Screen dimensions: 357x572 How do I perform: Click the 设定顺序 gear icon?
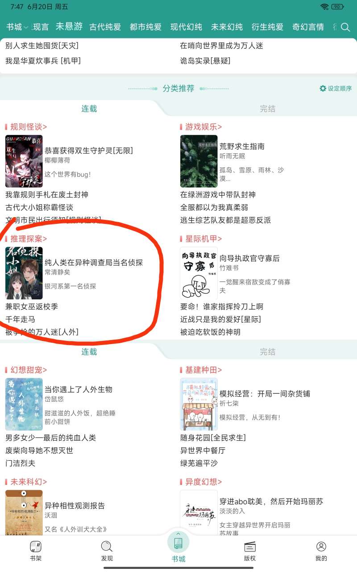coord(323,88)
